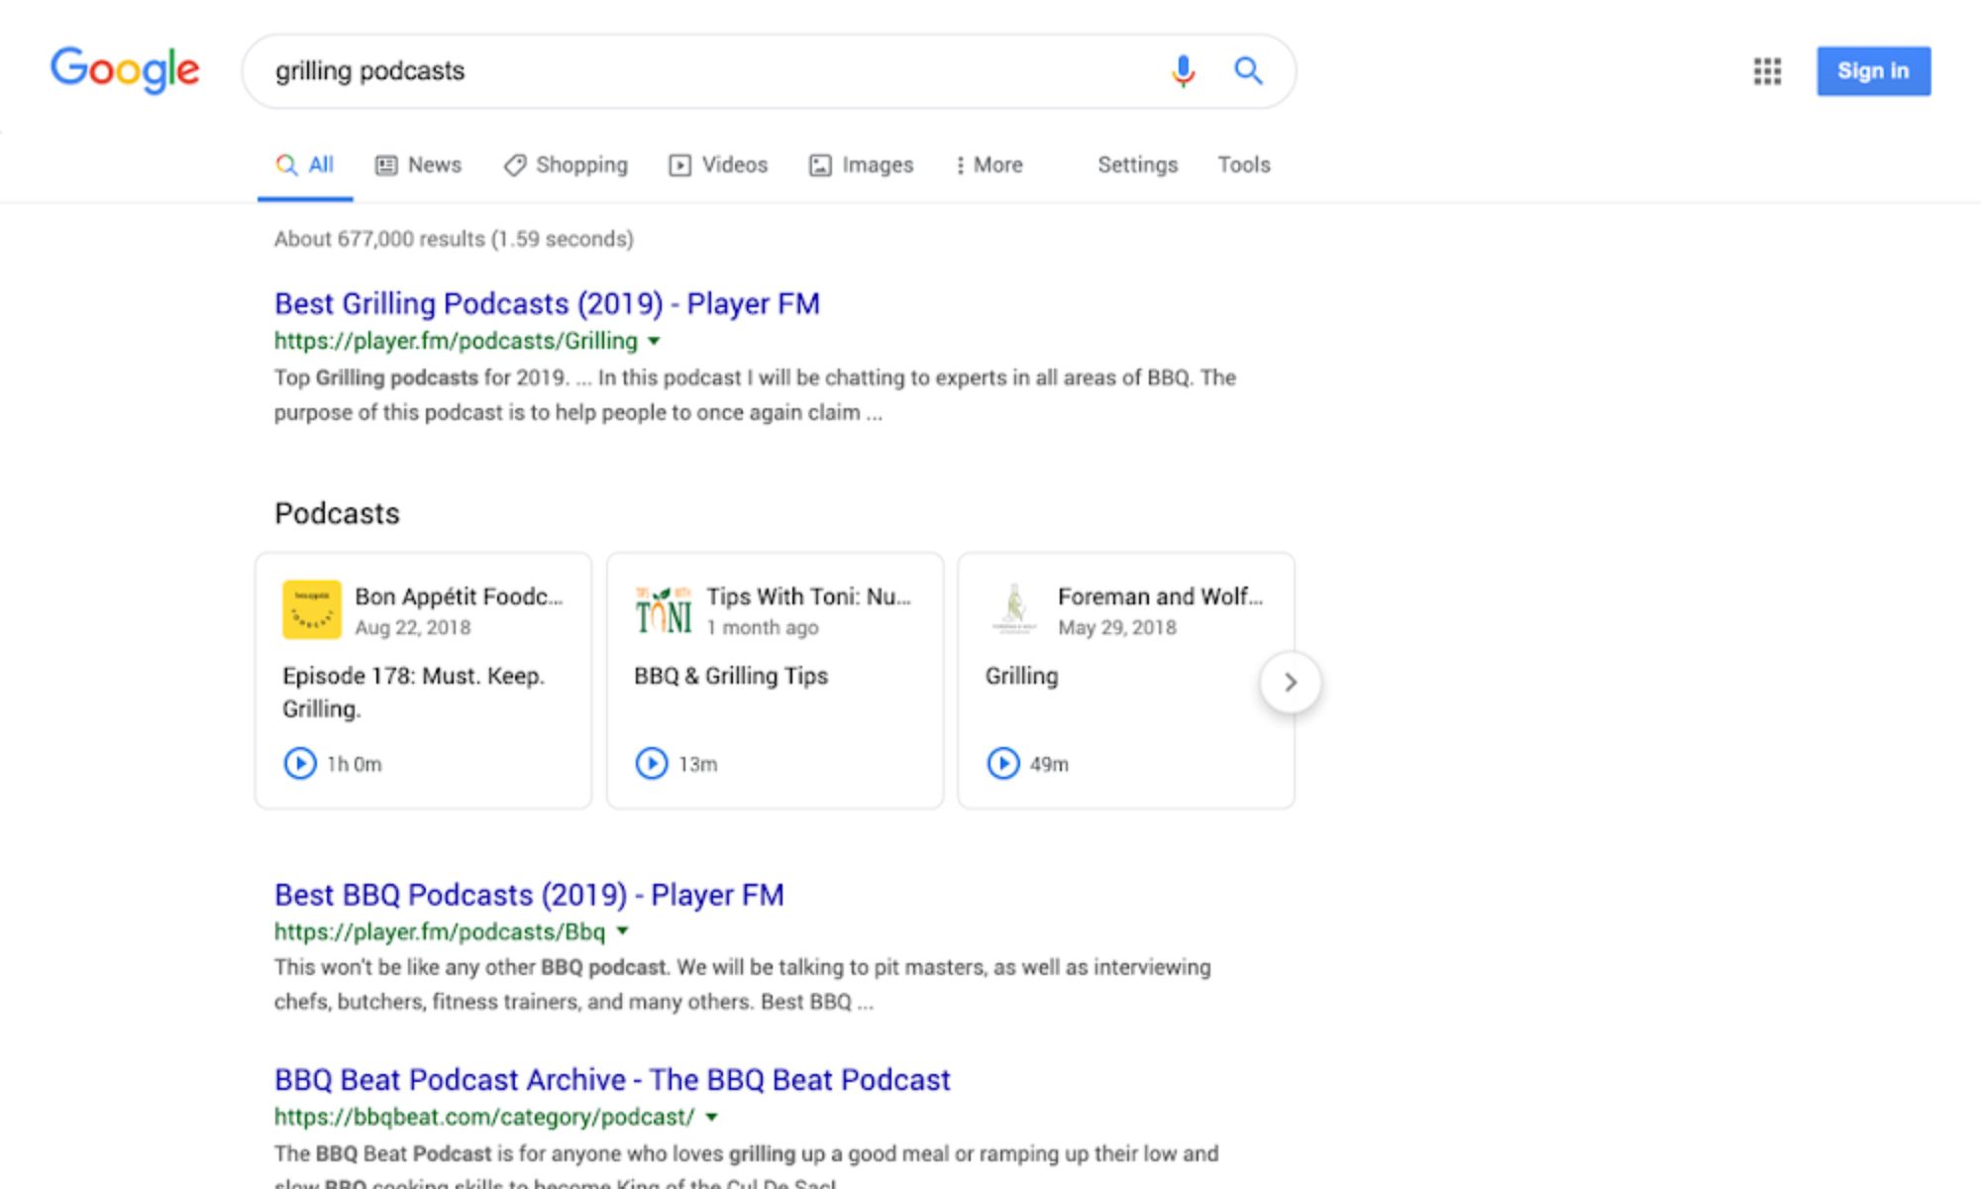Expand dropdown arrow beside bbqbeat.com URL
This screenshot has height=1189, width=1981.
pos(711,1118)
